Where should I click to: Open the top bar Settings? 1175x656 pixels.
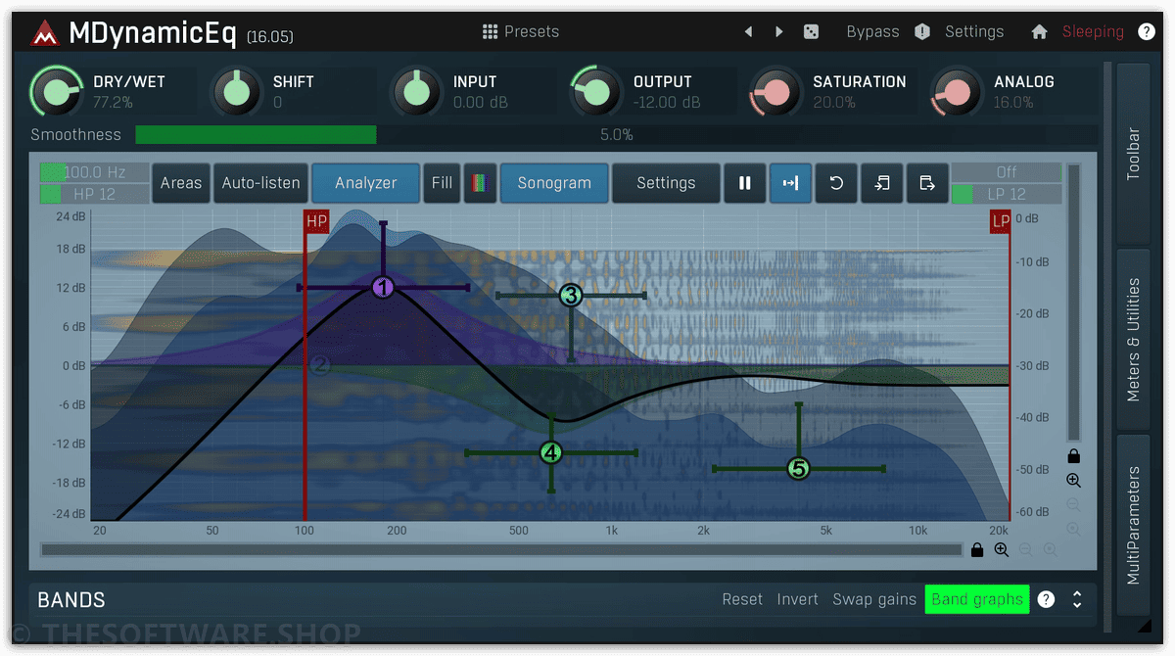click(974, 31)
